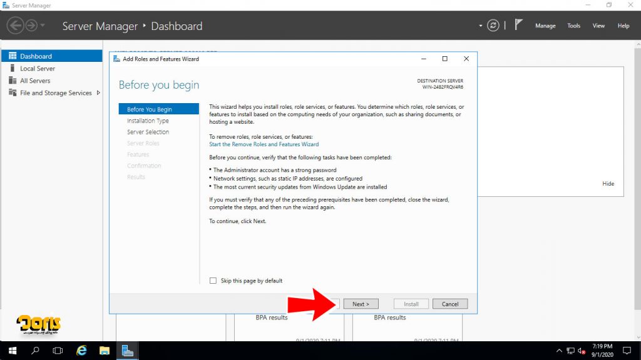
Task: Open File Explorer from the taskbar
Action: tap(105, 351)
